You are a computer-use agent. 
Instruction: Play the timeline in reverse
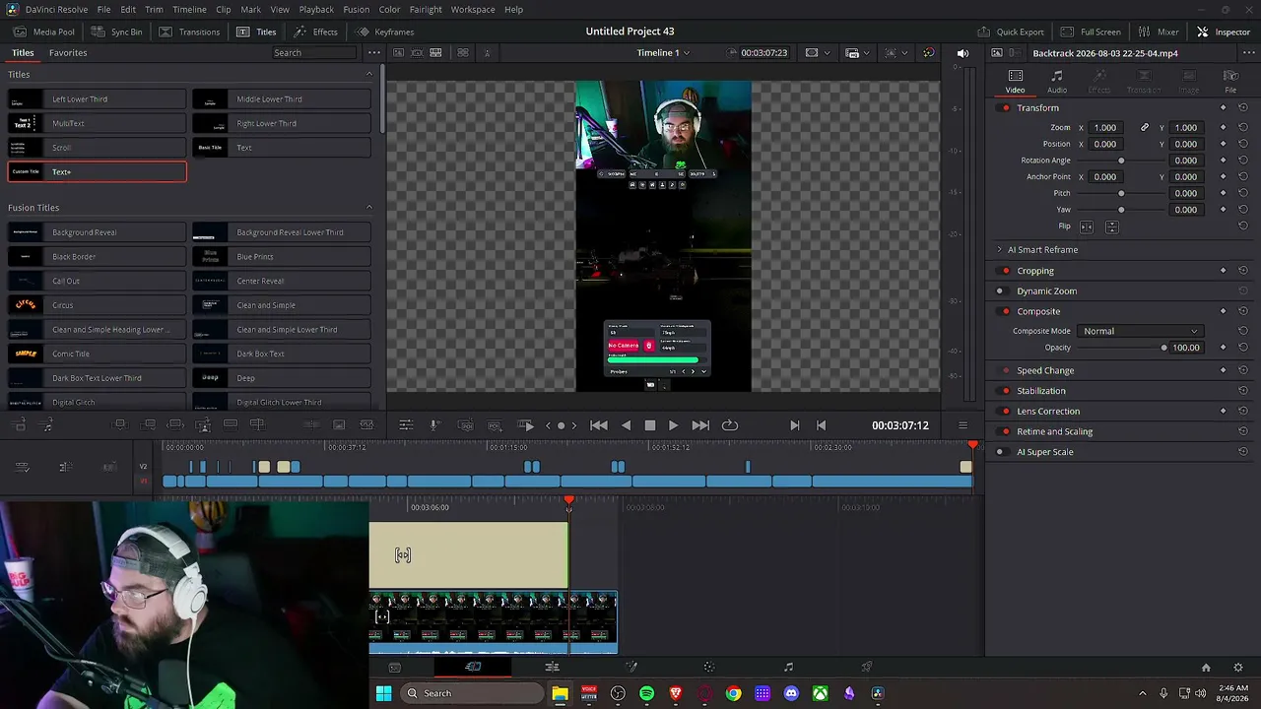626,425
